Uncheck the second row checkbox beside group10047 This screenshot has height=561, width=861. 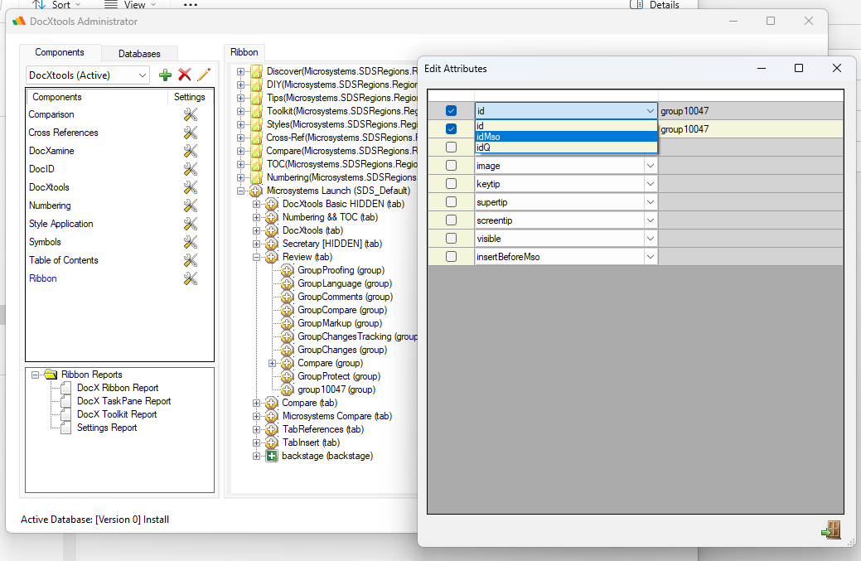pos(452,129)
